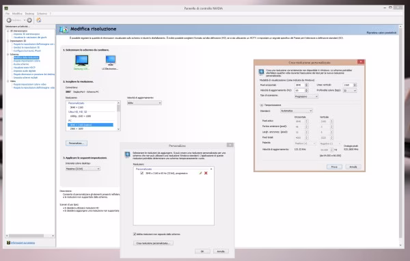Open the Modifica menu
This screenshot has width=410, height=261.
pyautogui.click(x=17, y=14)
